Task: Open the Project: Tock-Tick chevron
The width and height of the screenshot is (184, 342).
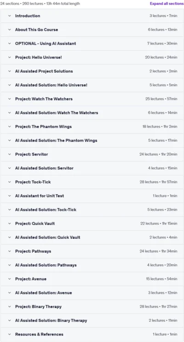Action: 9,182
